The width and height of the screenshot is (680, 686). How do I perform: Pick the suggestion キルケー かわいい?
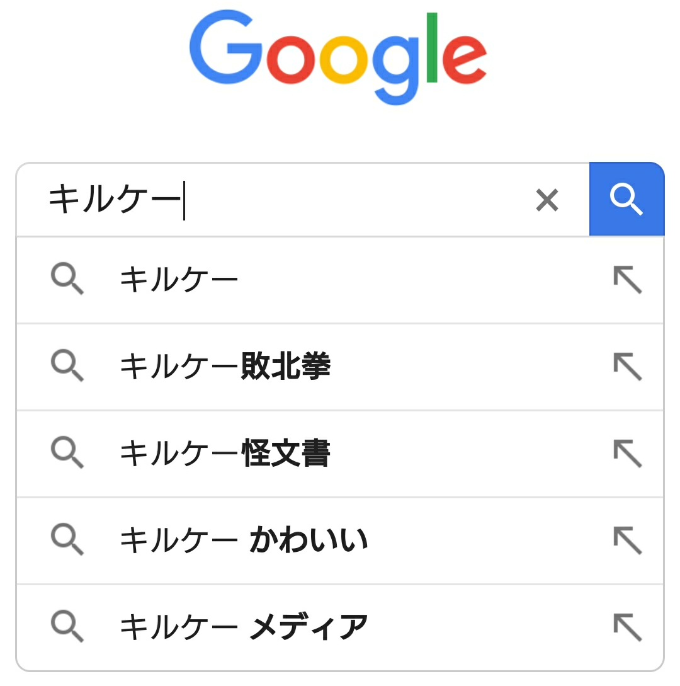tap(244, 540)
